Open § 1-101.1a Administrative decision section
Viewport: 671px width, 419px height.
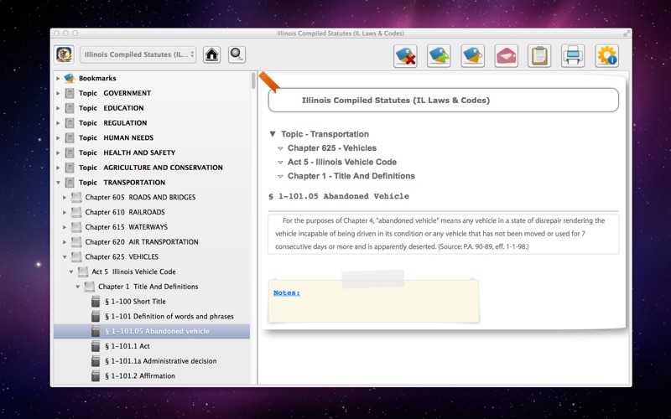(160, 361)
